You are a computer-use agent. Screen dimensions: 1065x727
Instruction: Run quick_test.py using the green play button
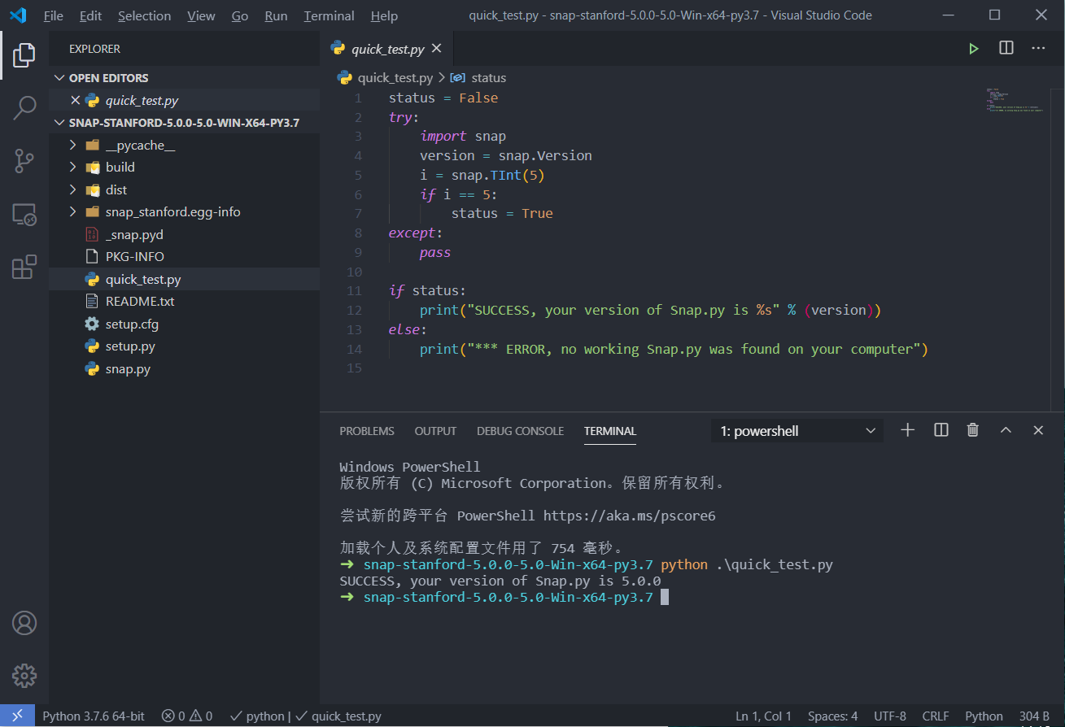973,48
